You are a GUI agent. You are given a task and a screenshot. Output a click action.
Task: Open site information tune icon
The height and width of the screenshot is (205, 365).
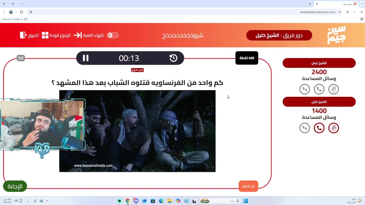(x=340, y=12)
